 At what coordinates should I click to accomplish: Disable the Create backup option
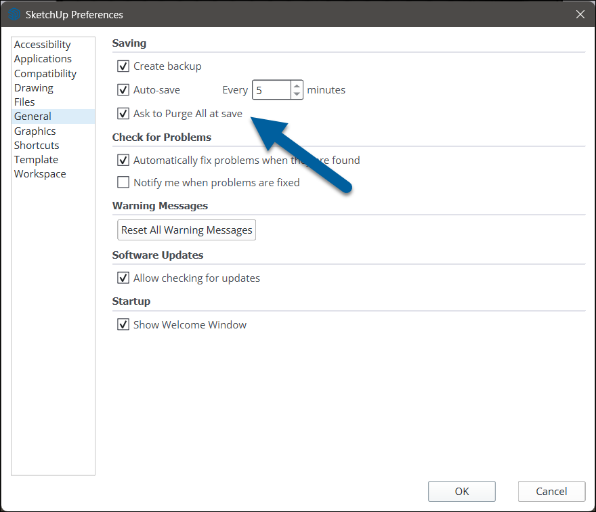click(x=123, y=66)
